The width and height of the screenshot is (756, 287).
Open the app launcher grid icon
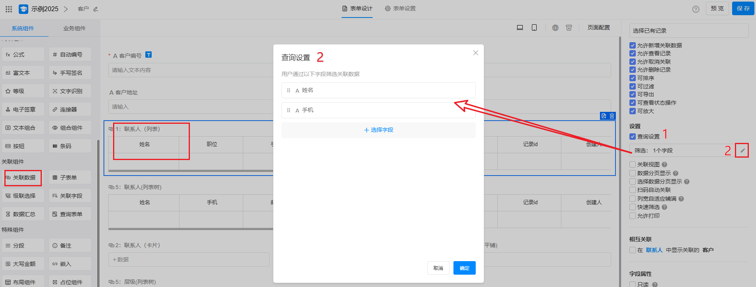[x=9, y=9]
